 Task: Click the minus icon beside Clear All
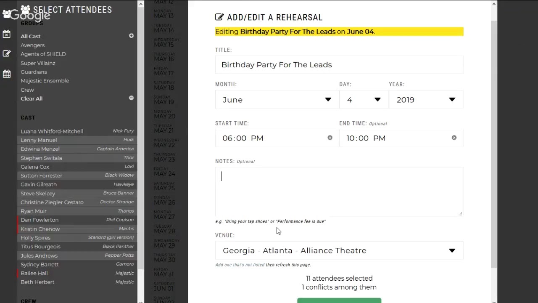pyautogui.click(x=131, y=98)
